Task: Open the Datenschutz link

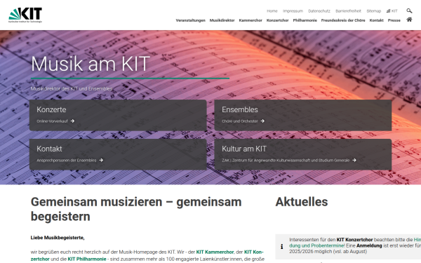Action: 319,11
